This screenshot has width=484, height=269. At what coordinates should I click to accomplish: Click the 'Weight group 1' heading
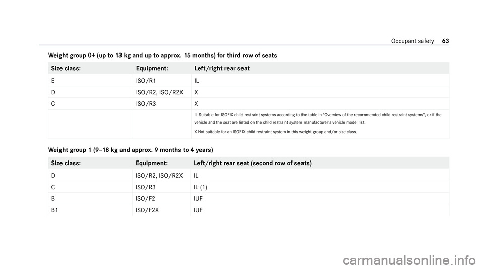(130, 150)
